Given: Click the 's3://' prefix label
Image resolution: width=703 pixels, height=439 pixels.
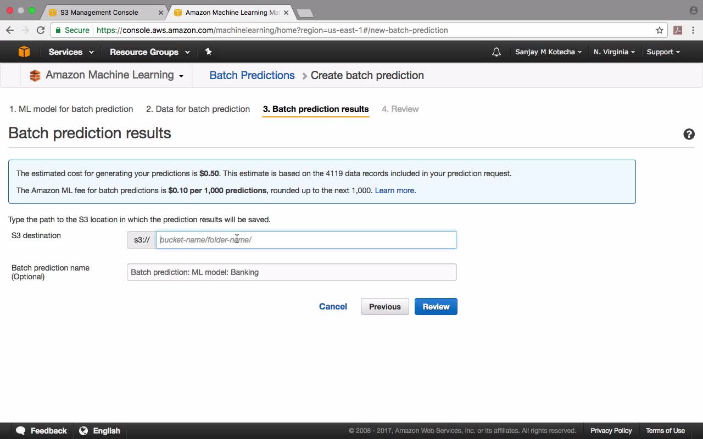Looking at the screenshot, I should point(142,240).
